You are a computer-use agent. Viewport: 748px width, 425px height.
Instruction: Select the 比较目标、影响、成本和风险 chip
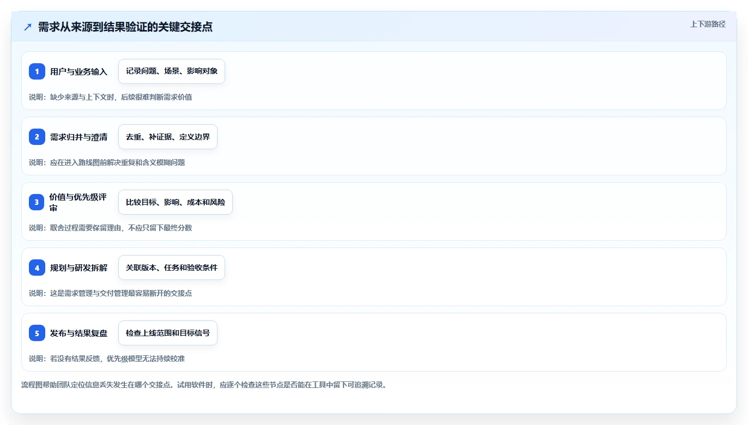click(176, 202)
